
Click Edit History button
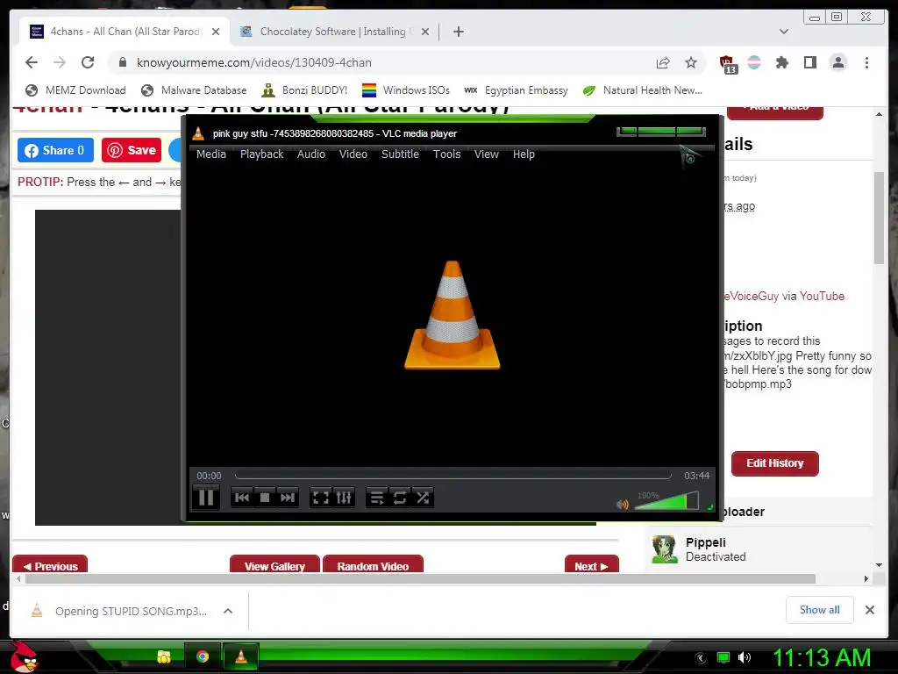[x=775, y=463]
